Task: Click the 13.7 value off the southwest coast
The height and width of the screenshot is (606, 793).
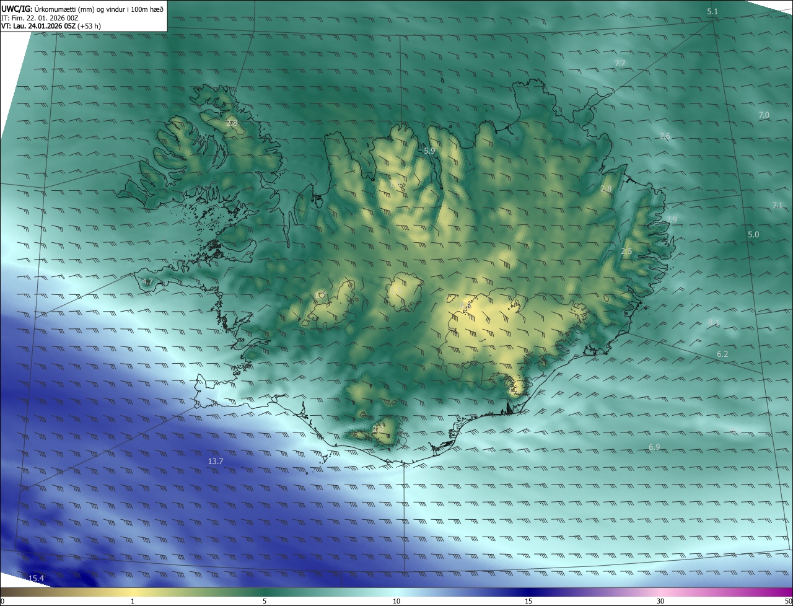Action: pos(216,462)
